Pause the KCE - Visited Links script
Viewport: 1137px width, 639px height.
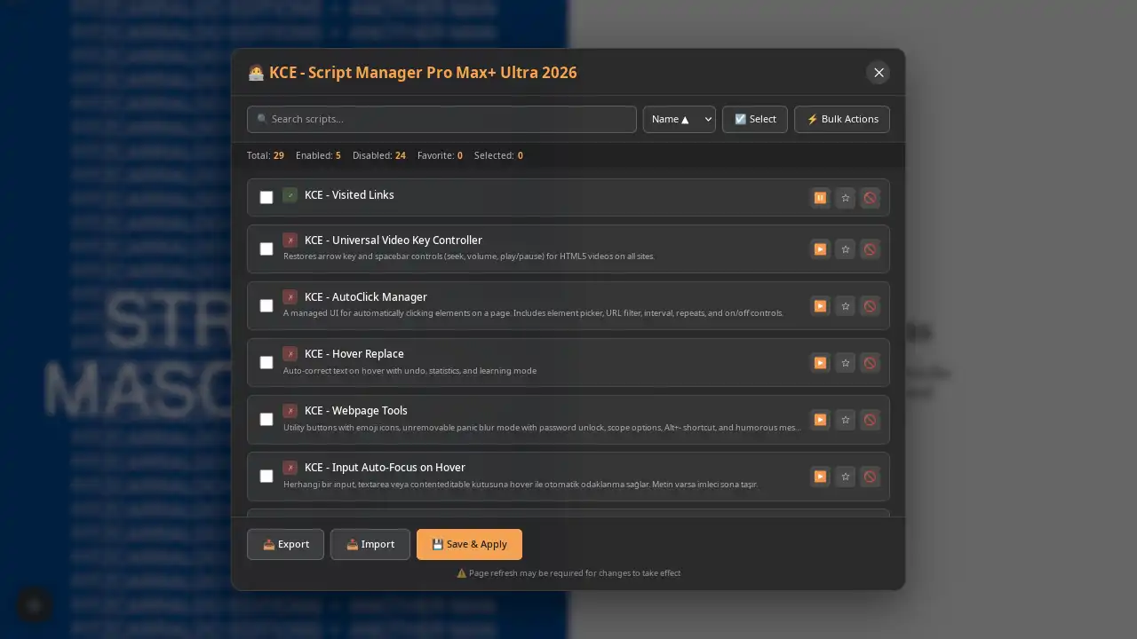tap(820, 198)
